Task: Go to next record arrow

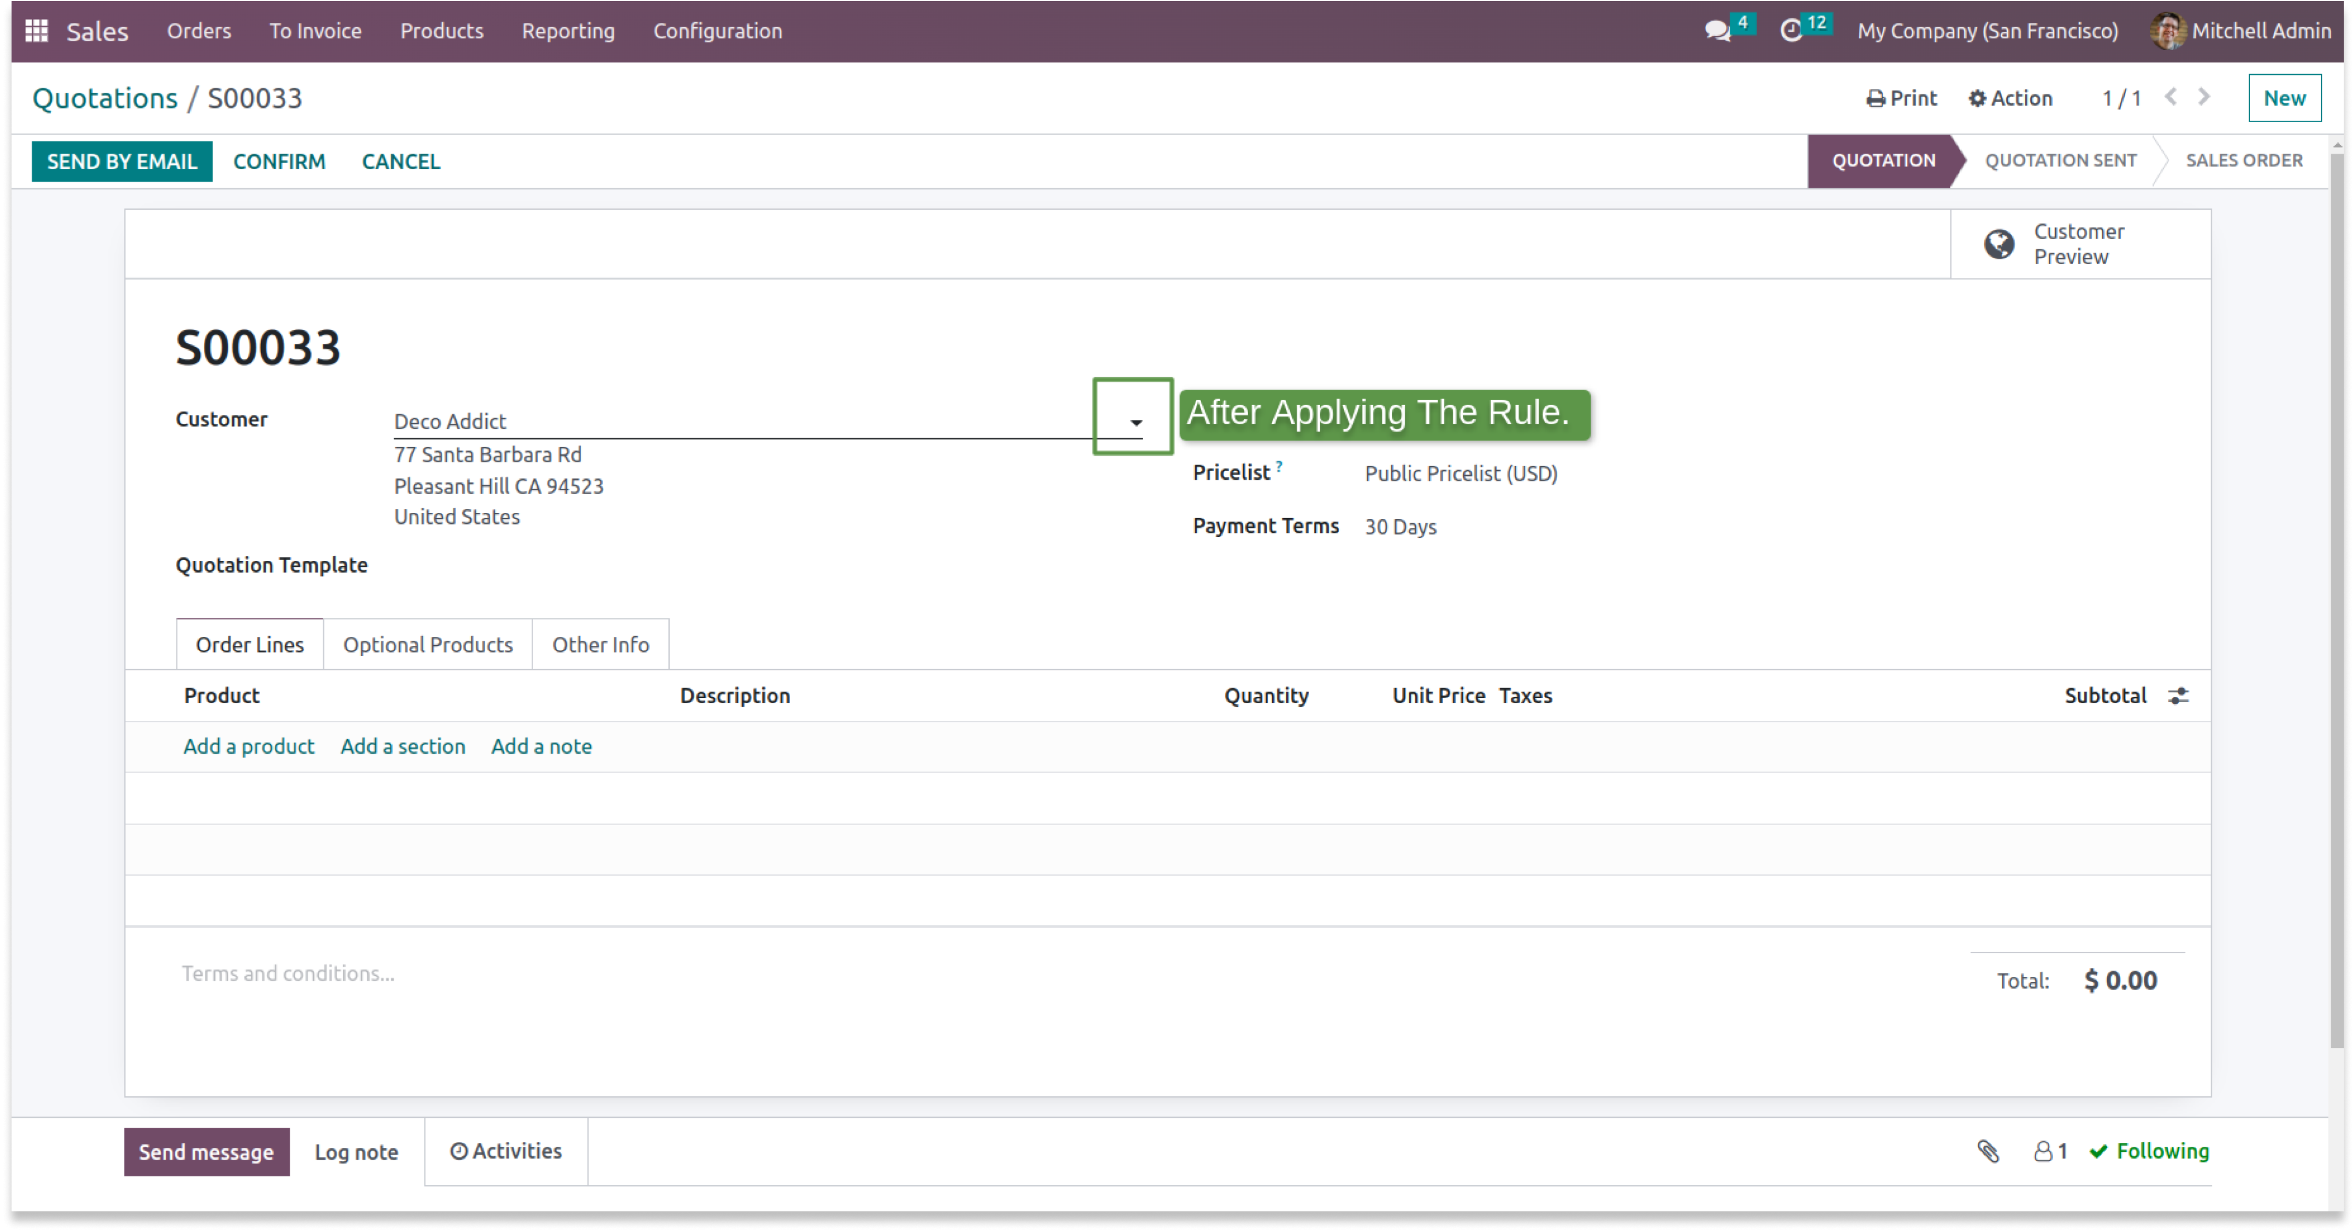Action: 2205,97
